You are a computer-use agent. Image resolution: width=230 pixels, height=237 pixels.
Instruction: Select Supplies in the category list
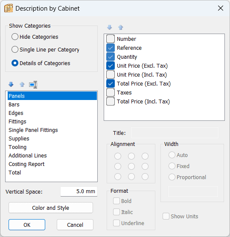click(x=52, y=138)
